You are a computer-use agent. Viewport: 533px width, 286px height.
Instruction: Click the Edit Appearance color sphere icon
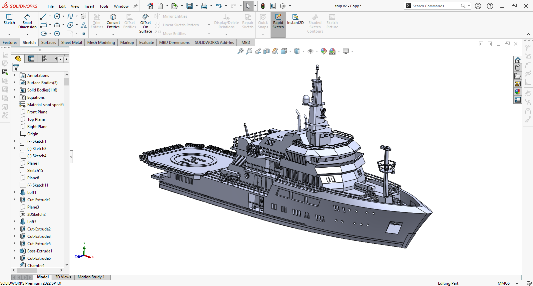pos(323,51)
